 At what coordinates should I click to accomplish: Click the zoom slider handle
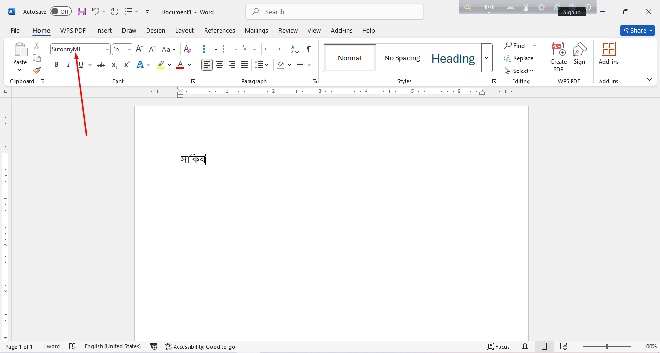click(x=607, y=346)
